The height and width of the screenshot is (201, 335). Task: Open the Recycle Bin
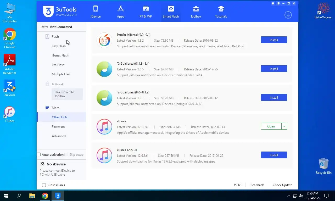point(324,166)
